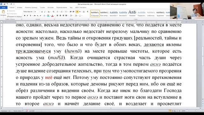Toggle underline formatting
This screenshot has width=204, height=115.
(x=31, y=16)
